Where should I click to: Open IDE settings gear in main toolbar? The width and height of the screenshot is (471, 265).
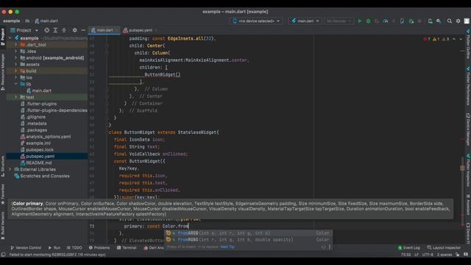point(458,21)
